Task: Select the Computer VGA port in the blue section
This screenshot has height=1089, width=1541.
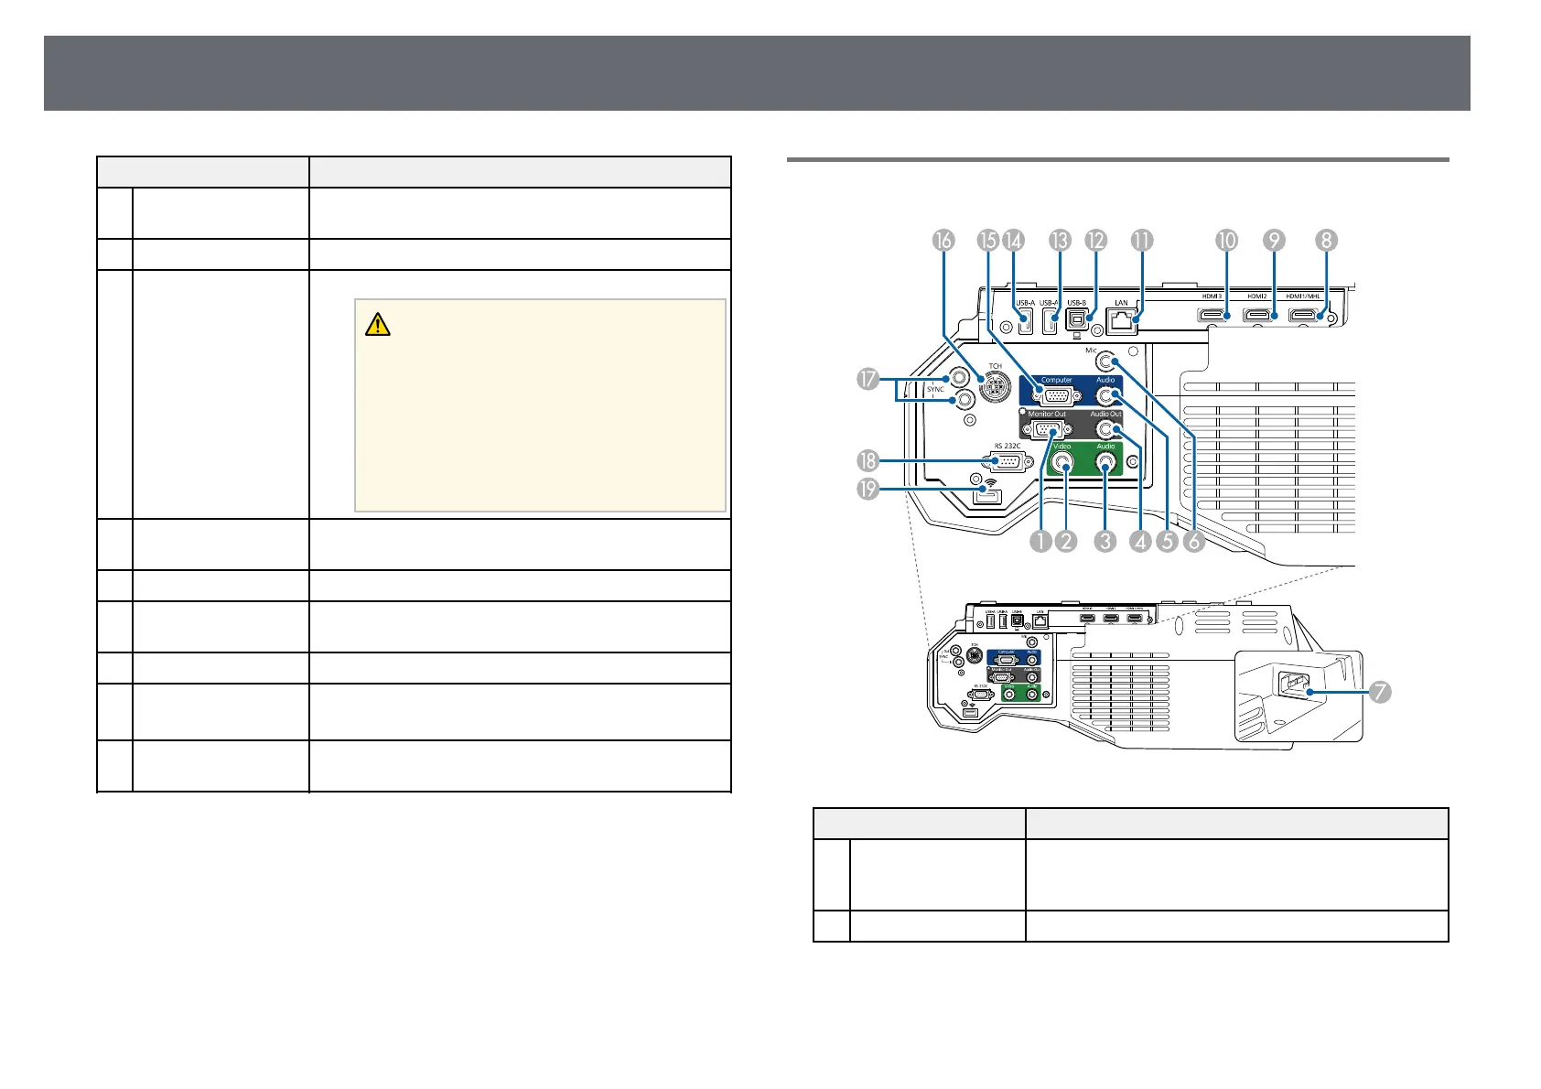Action: 1056,396
